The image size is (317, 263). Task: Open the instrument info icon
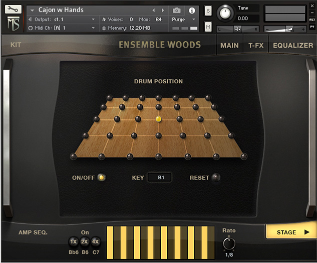point(192,11)
